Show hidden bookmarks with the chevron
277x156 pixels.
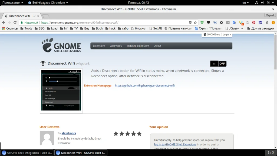pos(242,28)
